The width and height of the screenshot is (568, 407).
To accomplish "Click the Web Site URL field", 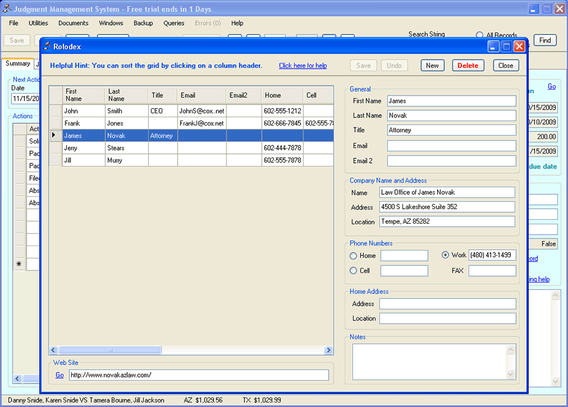I will coord(198,375).
